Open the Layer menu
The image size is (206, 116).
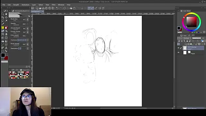click(34, 5)
